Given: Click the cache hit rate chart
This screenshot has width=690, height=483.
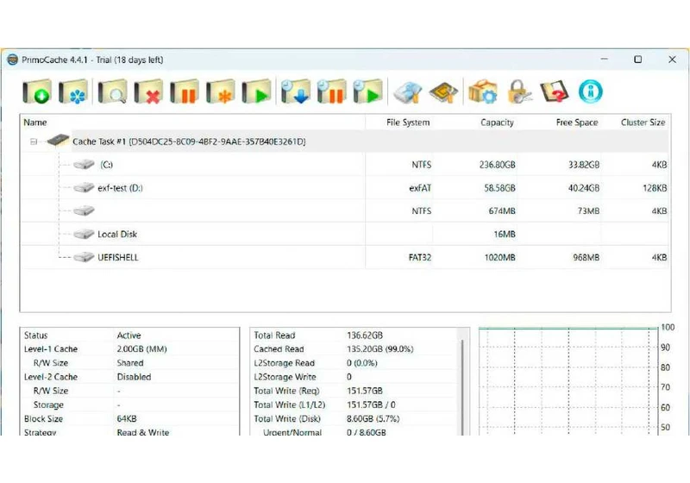Looking at the screenshot, I should [x=568, y=382].
